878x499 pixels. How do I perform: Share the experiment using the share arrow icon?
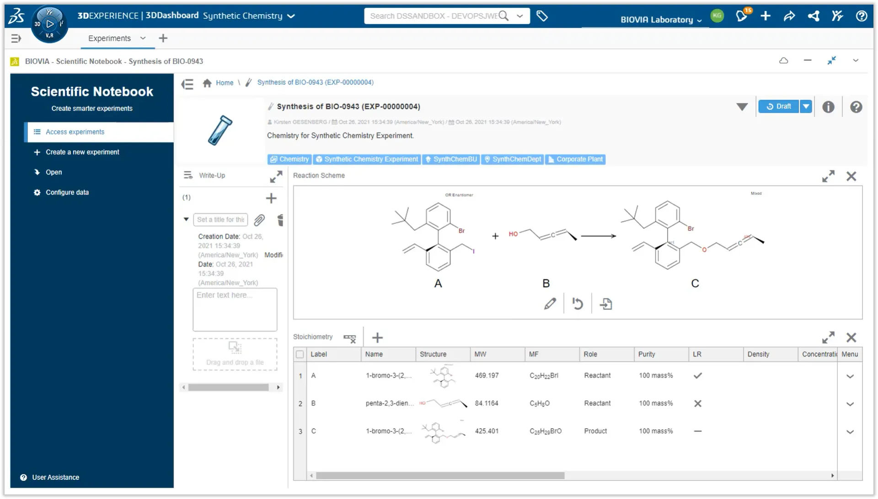coord(789,16)
